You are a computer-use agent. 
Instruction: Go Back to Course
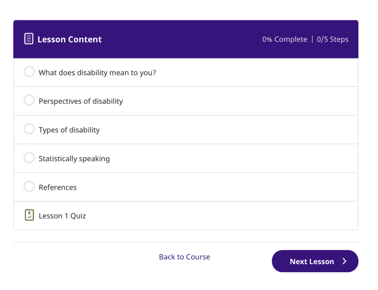184,257
